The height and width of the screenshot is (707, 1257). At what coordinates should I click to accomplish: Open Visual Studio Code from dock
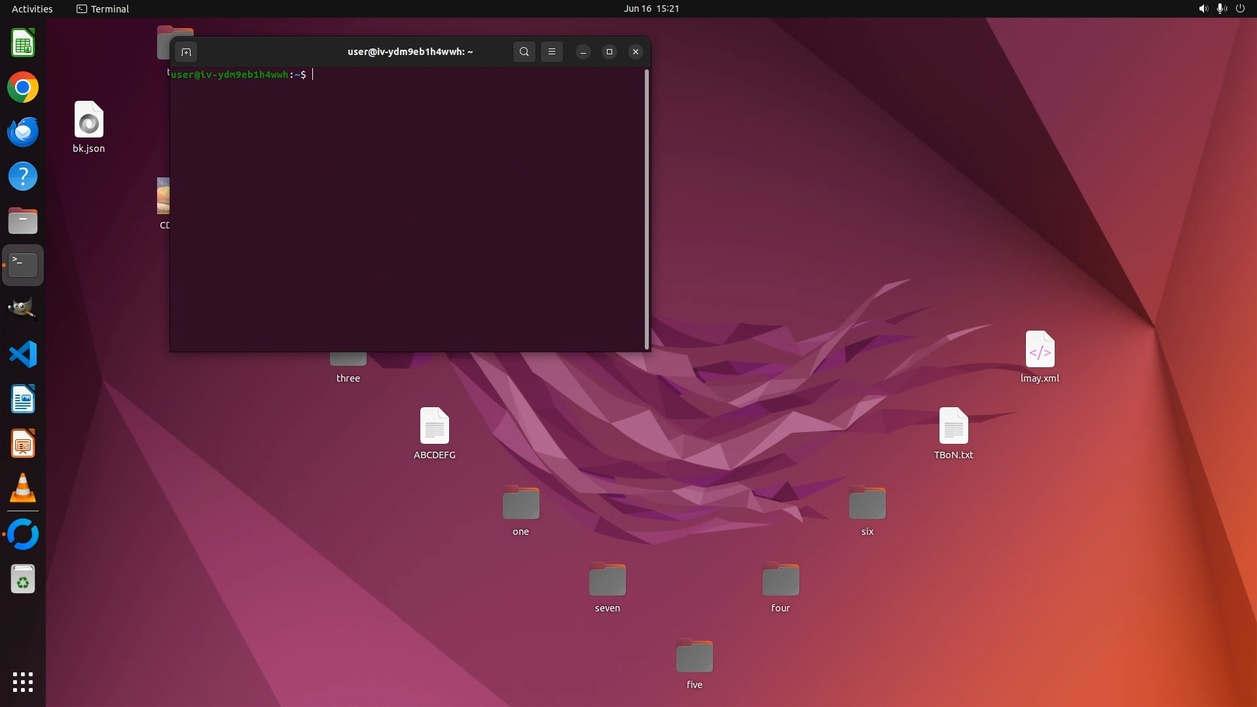[23, 355]
